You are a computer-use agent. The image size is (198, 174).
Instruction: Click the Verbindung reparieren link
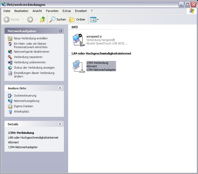[x=28, y=57]
